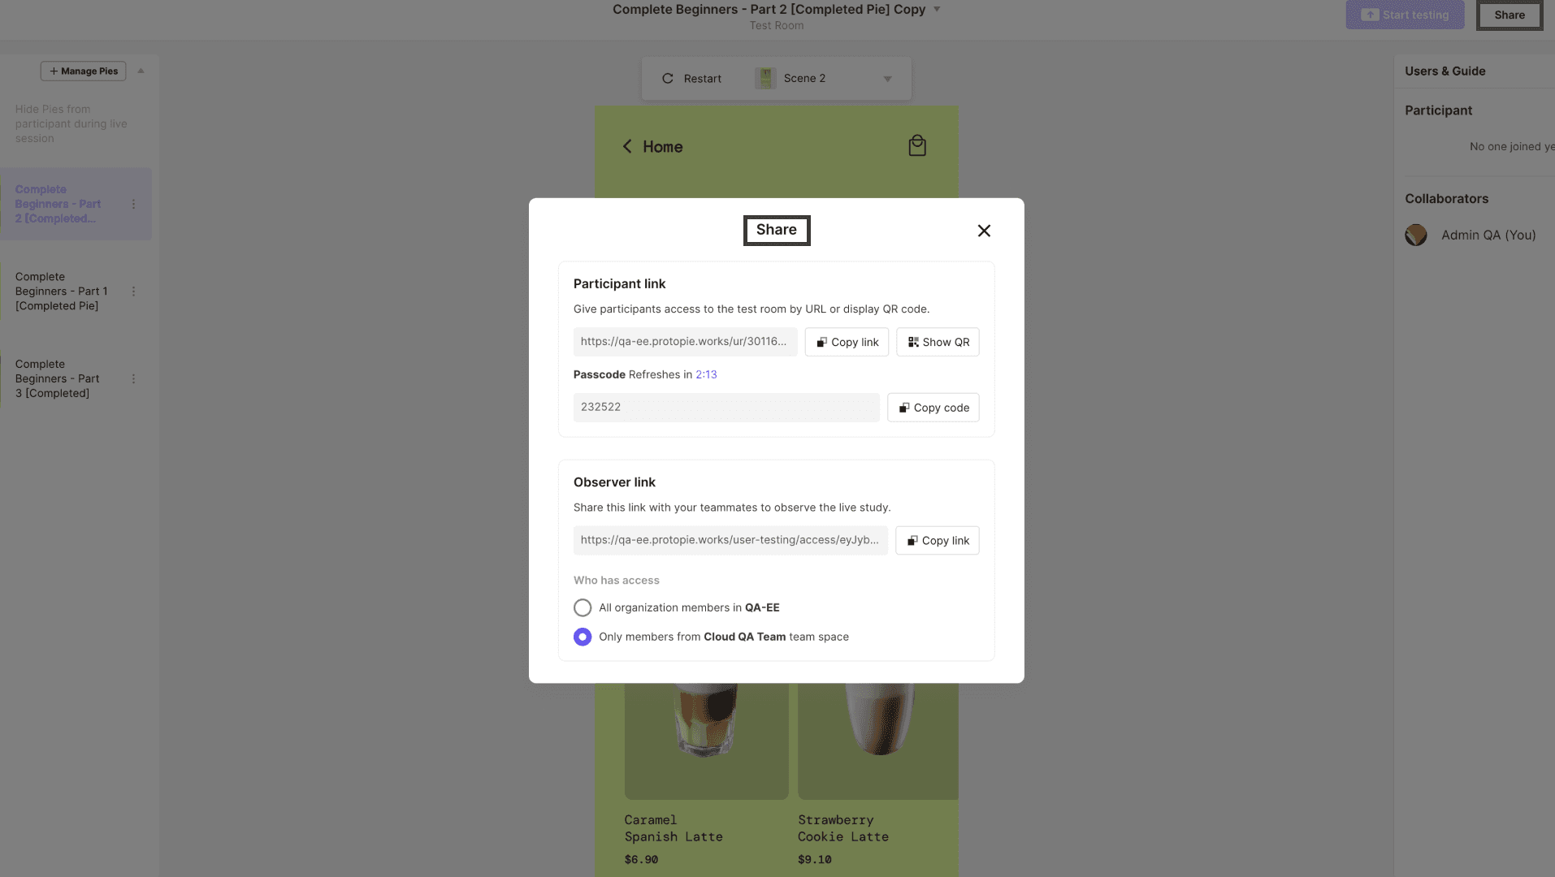Select Complete Beginners Part 3 pie

[x=58, y=379]
